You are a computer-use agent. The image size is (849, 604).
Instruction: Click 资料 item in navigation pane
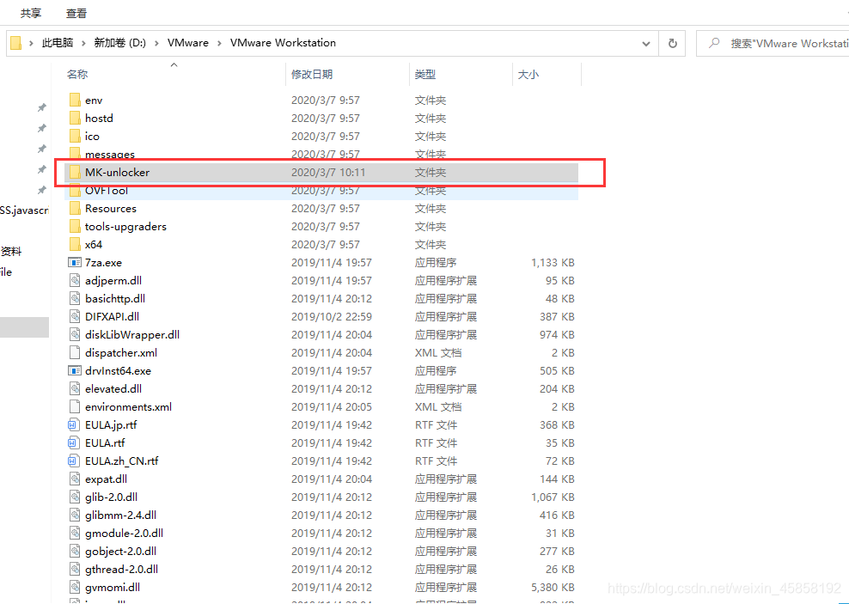(11, 251)
